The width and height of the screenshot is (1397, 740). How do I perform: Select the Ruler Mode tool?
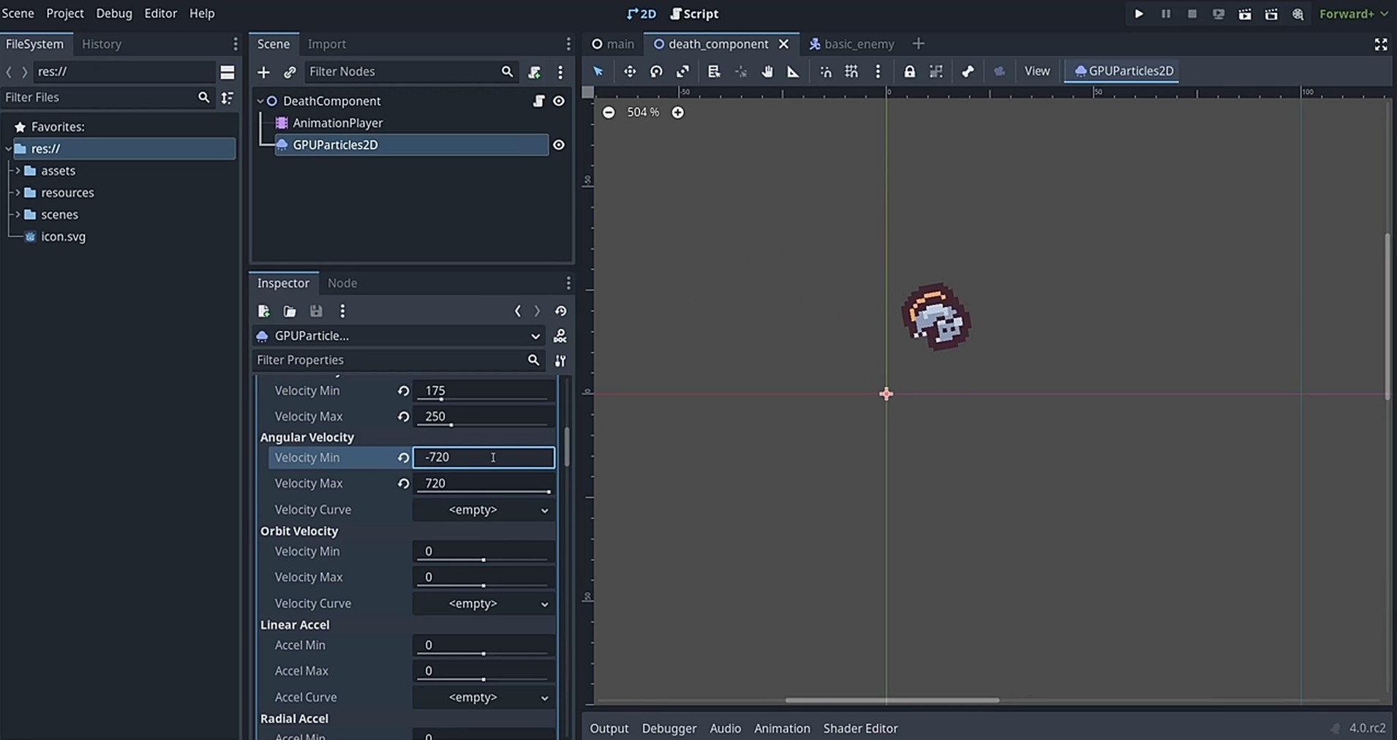793,72
